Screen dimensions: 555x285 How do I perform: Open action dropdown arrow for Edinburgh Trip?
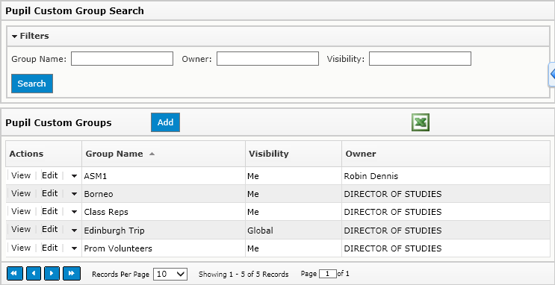(x=74, y=231)
